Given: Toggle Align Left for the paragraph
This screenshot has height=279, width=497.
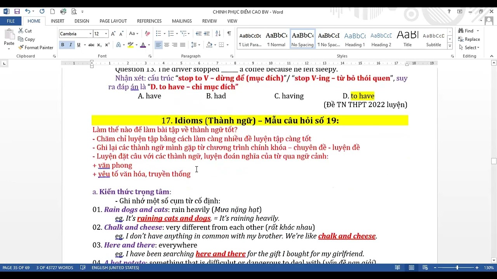Looking at the screenshot, I should coord(158,45).
